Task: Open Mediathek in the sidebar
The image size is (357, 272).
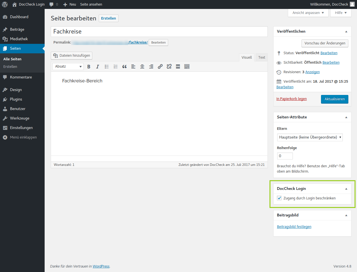Action: (22, 39)
